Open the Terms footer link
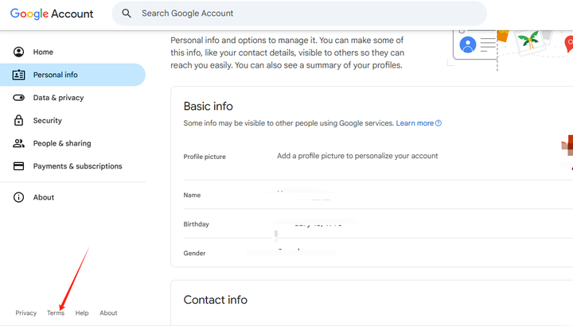The image size is (573, 326). tap(56, 312)
